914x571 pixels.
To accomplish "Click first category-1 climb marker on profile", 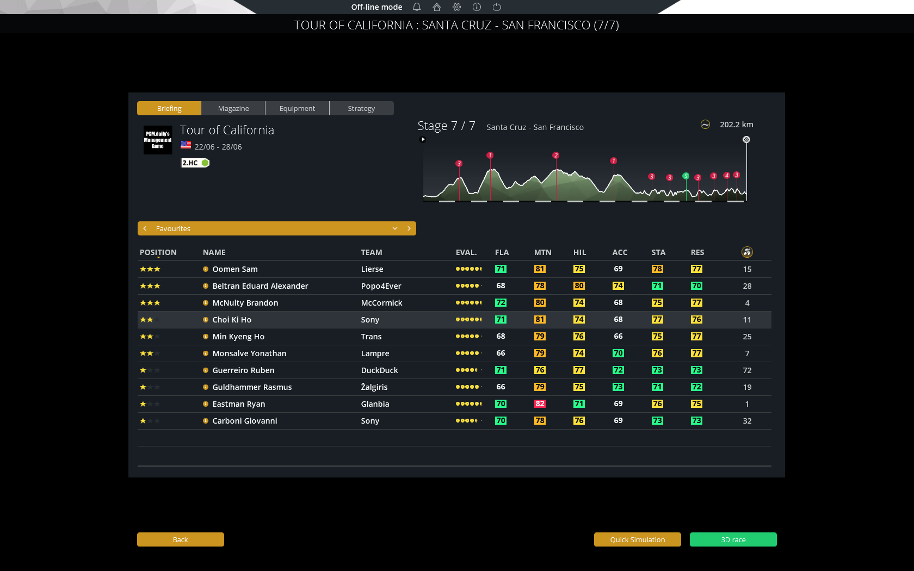I will click(x=490, y=156).
